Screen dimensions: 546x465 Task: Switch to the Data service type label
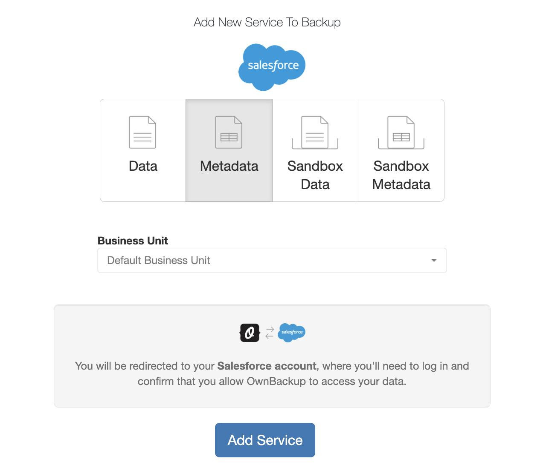(x=143, y=166)
